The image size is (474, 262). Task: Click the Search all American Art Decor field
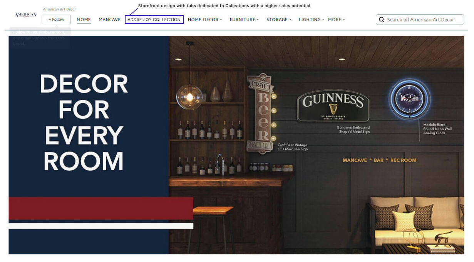point(420,19)
